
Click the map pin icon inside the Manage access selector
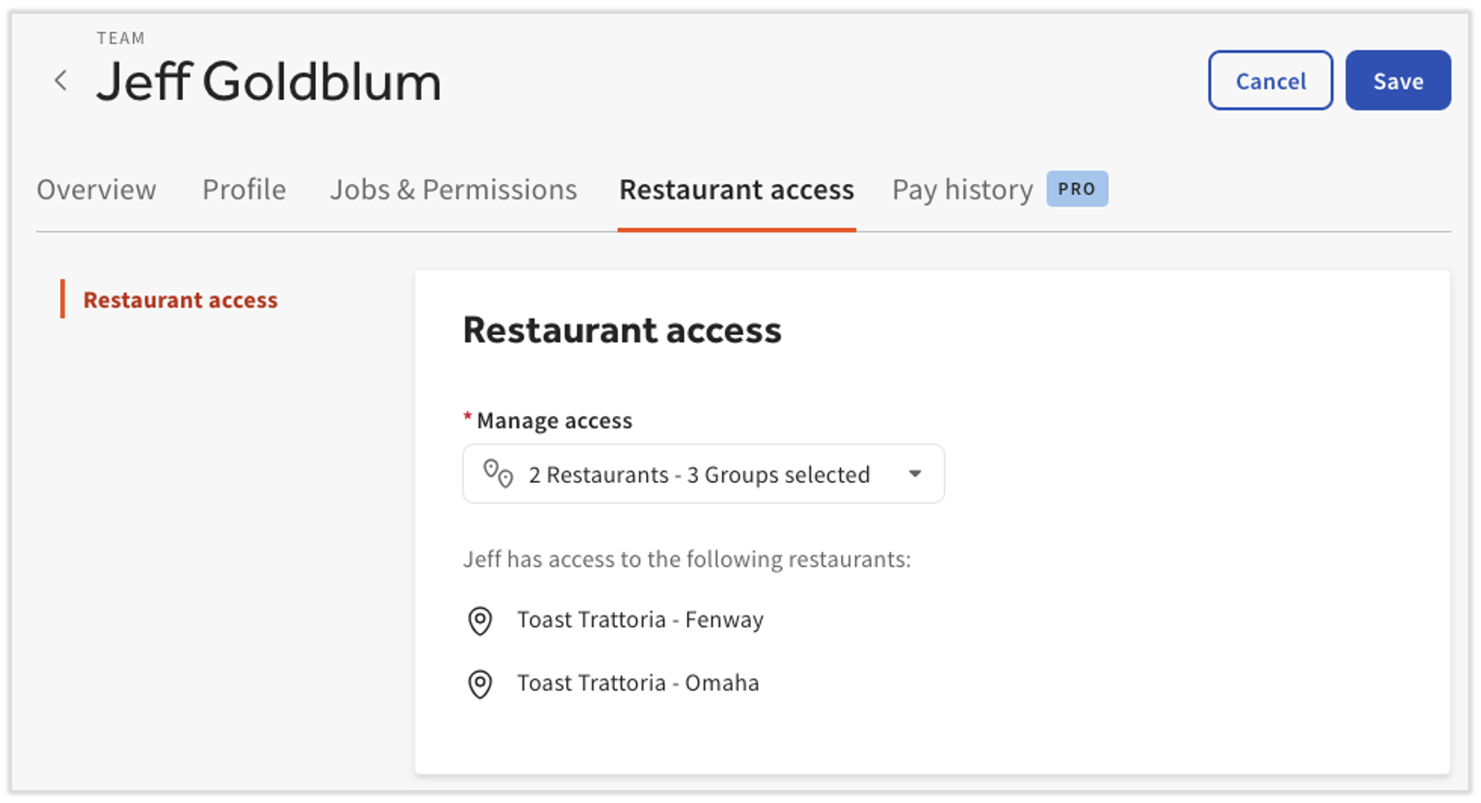pyautogui.click(x=498, y=473)
